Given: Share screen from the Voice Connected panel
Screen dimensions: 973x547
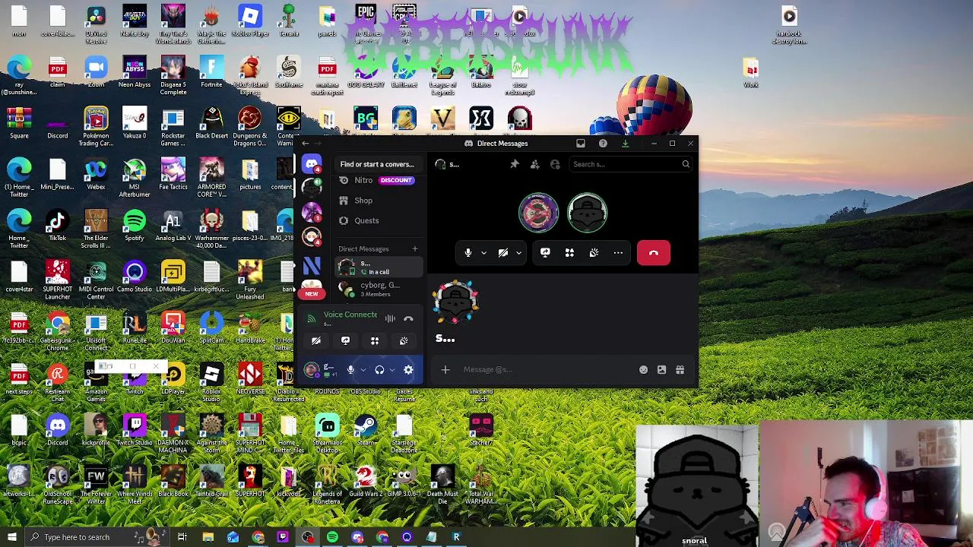Looking at the screenshot, I should pos(345,341).
